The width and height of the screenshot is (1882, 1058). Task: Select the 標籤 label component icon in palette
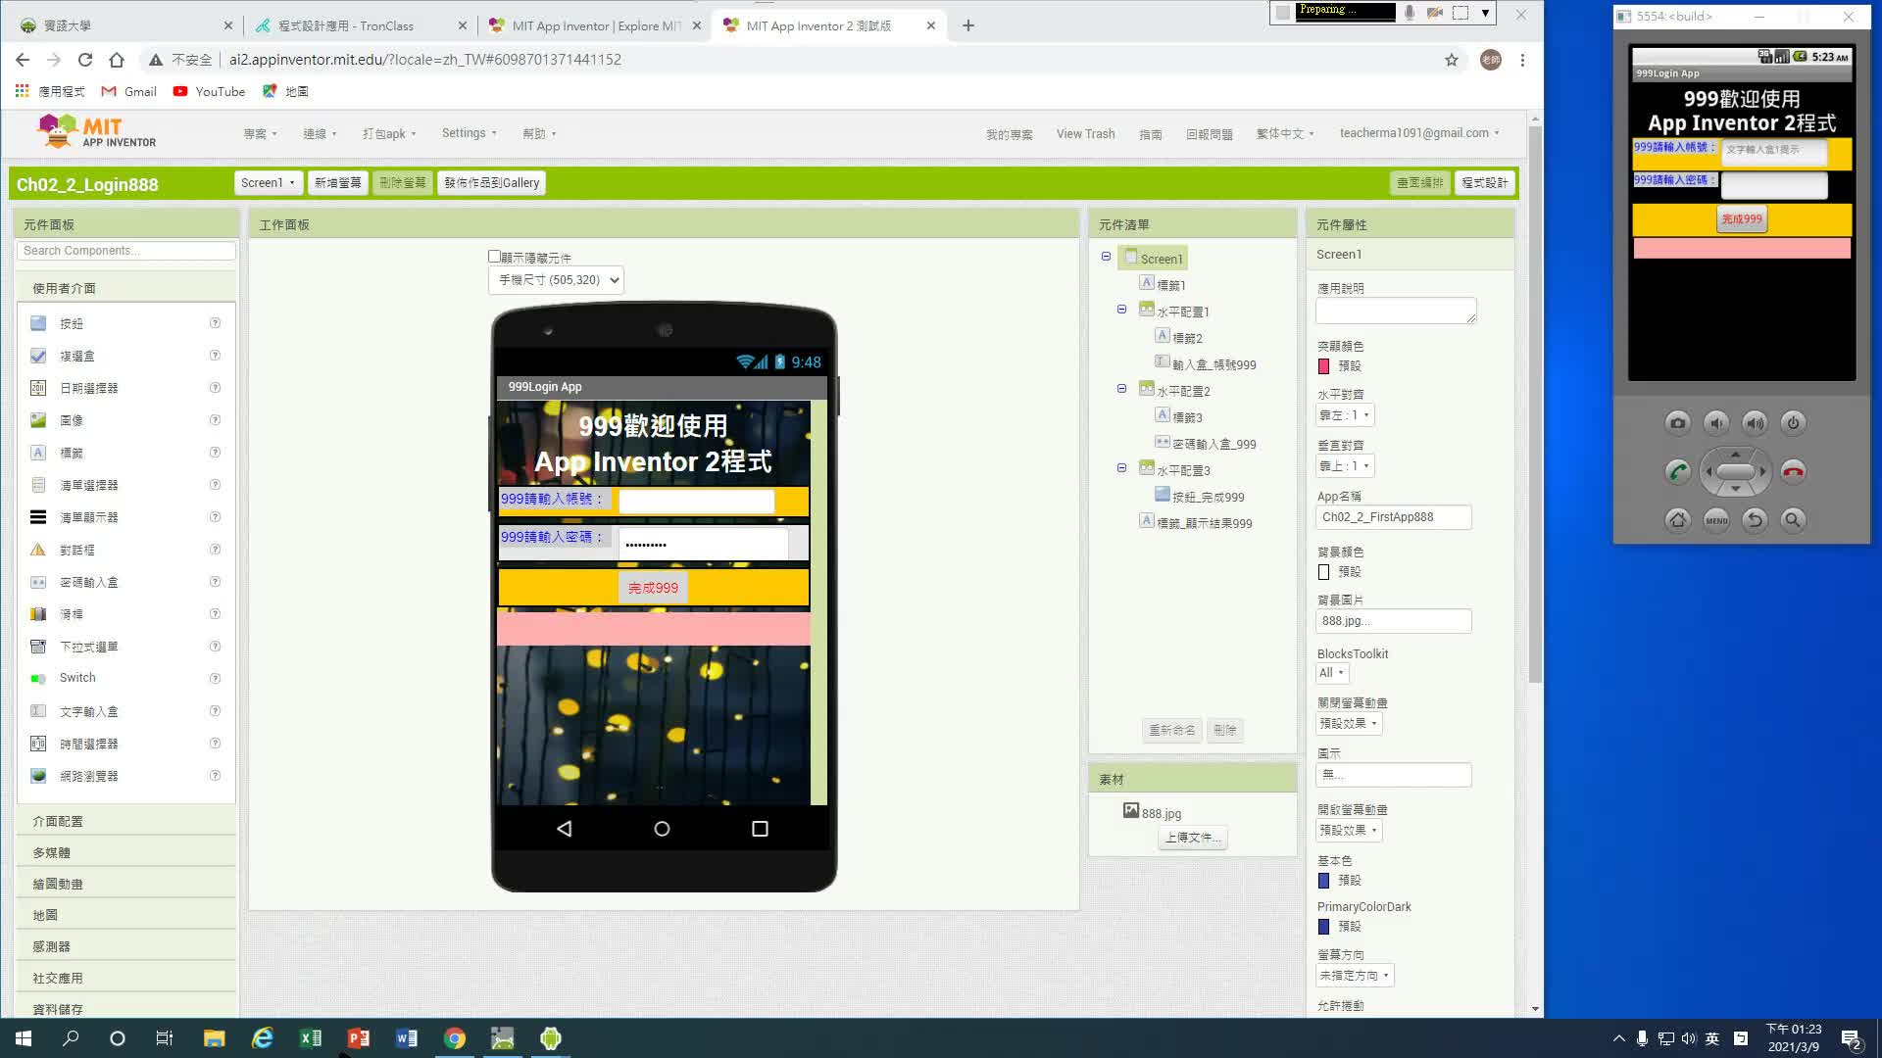coord(38,453)
